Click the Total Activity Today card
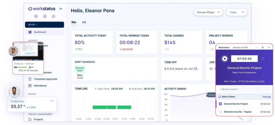 pyautogui.click(x=92, y=42)
